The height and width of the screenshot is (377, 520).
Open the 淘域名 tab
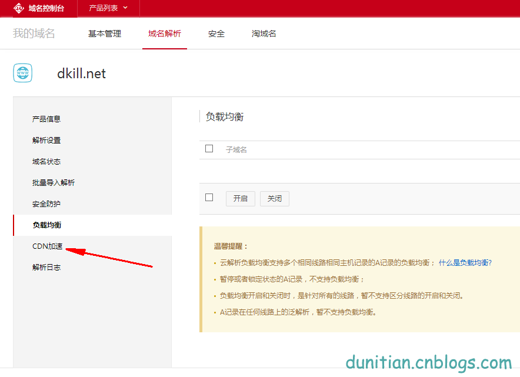[x=264, y=34]
